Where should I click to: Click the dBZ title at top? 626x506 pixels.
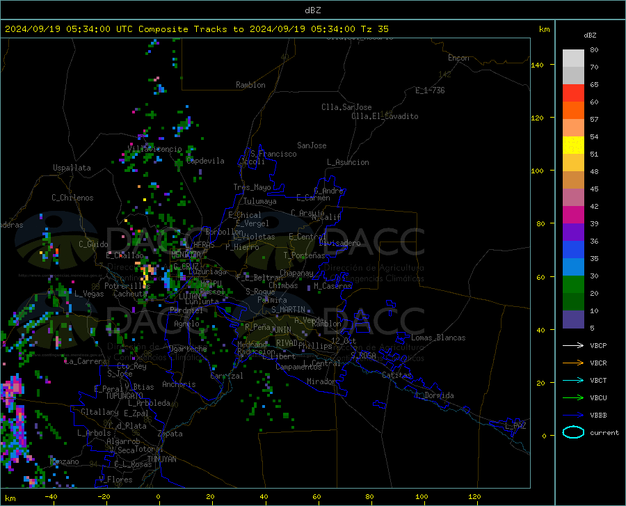pos(312,10)
